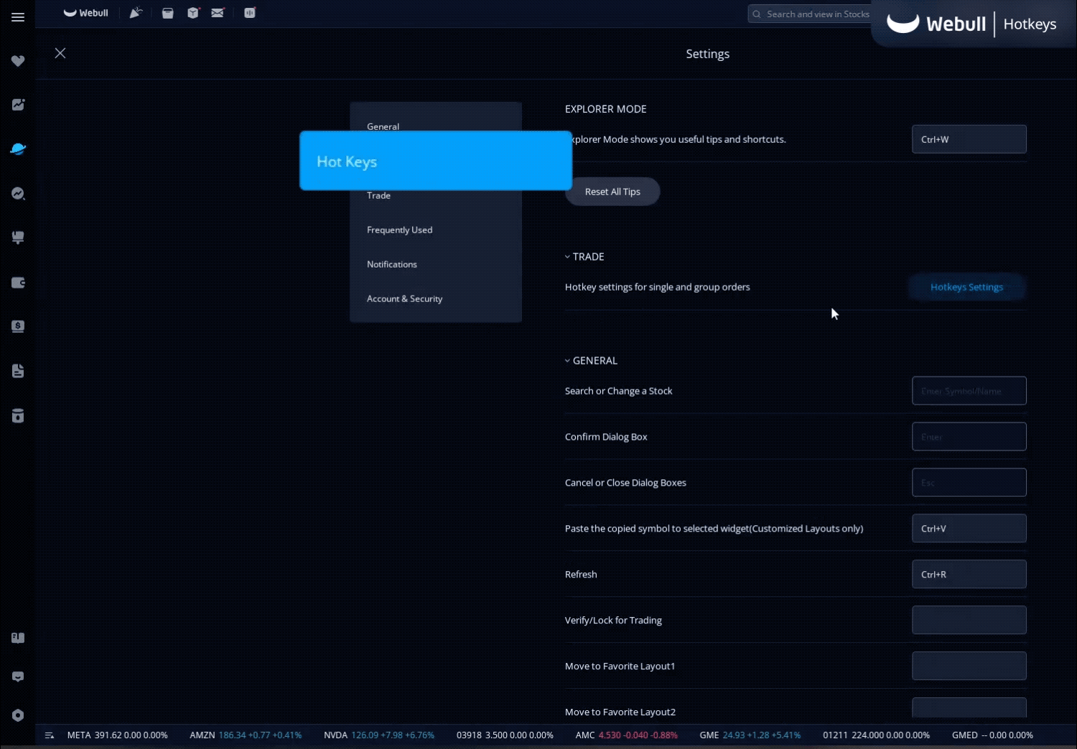Close the Settings page with X
Image resolution: width=1077 pixels, height=749 pixels.
click(60, 53)
